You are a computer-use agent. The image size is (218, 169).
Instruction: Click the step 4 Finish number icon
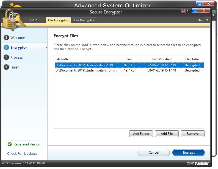point(6,67)
